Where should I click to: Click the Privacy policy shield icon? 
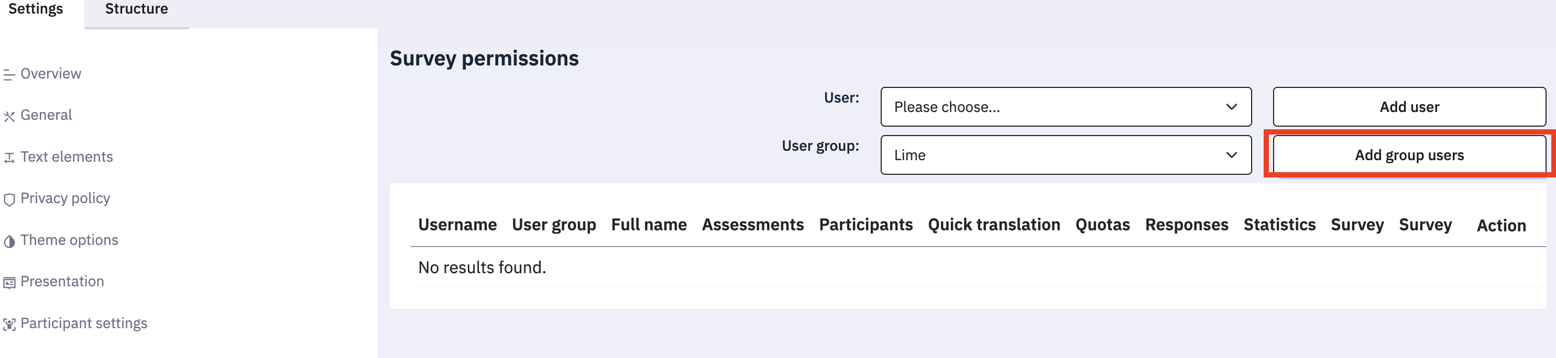pos(9,200)
